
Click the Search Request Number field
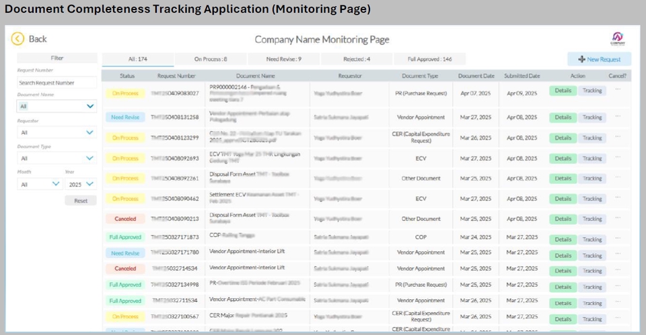tap(57, 83)
